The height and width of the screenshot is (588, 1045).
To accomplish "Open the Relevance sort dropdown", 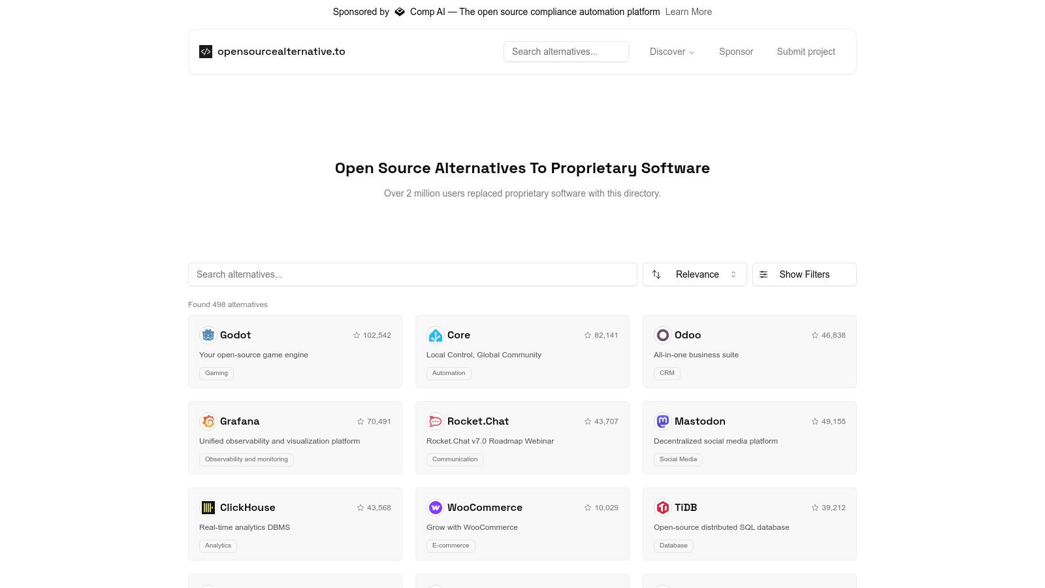I will pos(694,274).
